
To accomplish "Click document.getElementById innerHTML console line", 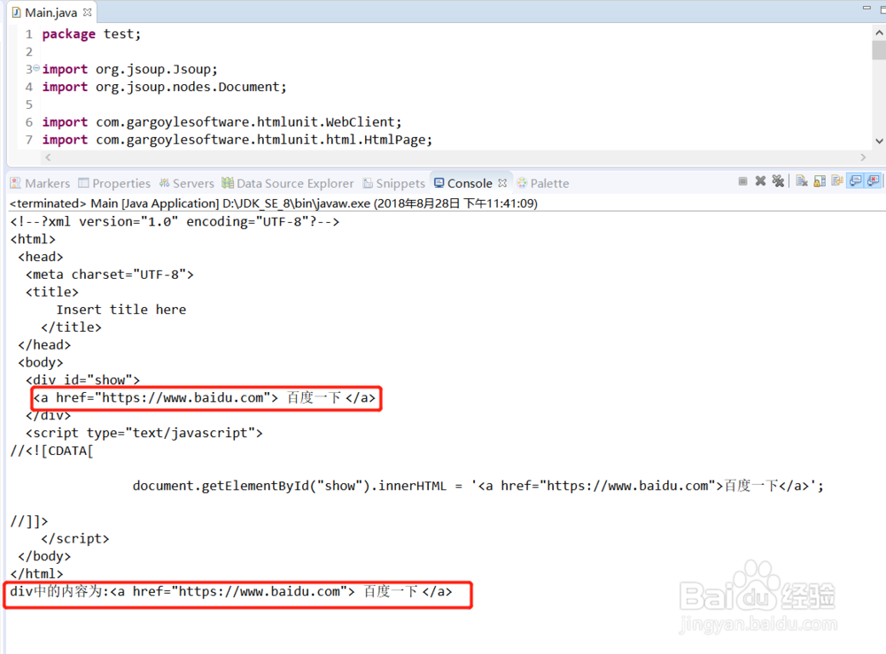I will [x=478, y=486].
